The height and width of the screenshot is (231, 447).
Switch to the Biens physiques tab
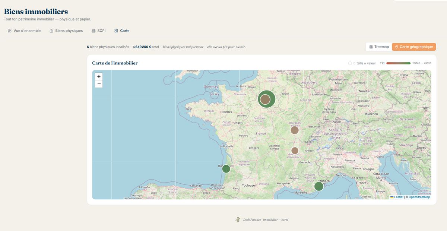point(66,31)
